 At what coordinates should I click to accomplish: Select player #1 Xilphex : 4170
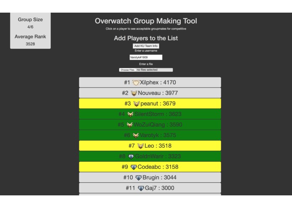(150, 82)
